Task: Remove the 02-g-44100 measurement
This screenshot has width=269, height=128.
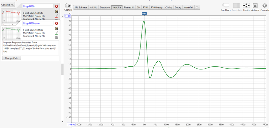Action: [x=56, y=6]
